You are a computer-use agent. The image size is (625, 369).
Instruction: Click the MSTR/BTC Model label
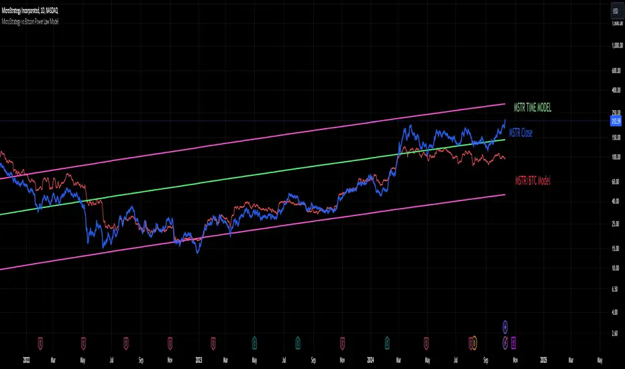tap(532, 180)
